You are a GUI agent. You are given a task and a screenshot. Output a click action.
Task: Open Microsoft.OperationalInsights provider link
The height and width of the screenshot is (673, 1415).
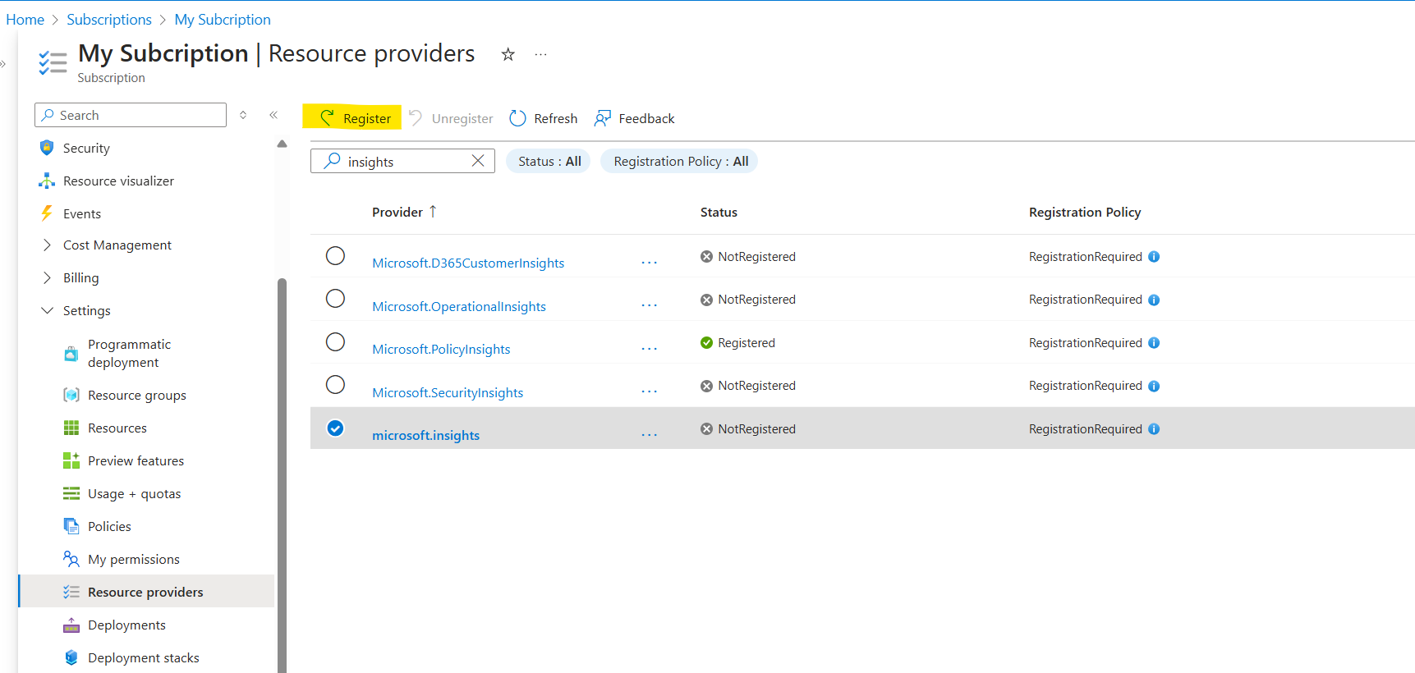click(x=459, y=306)
